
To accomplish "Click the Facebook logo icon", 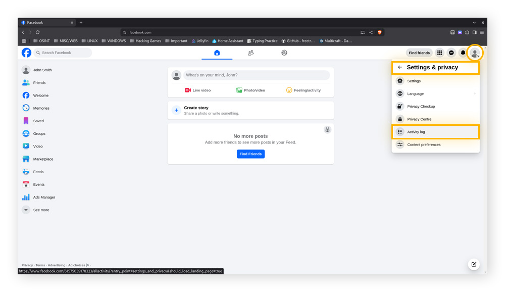I will [x=26, y=53].
